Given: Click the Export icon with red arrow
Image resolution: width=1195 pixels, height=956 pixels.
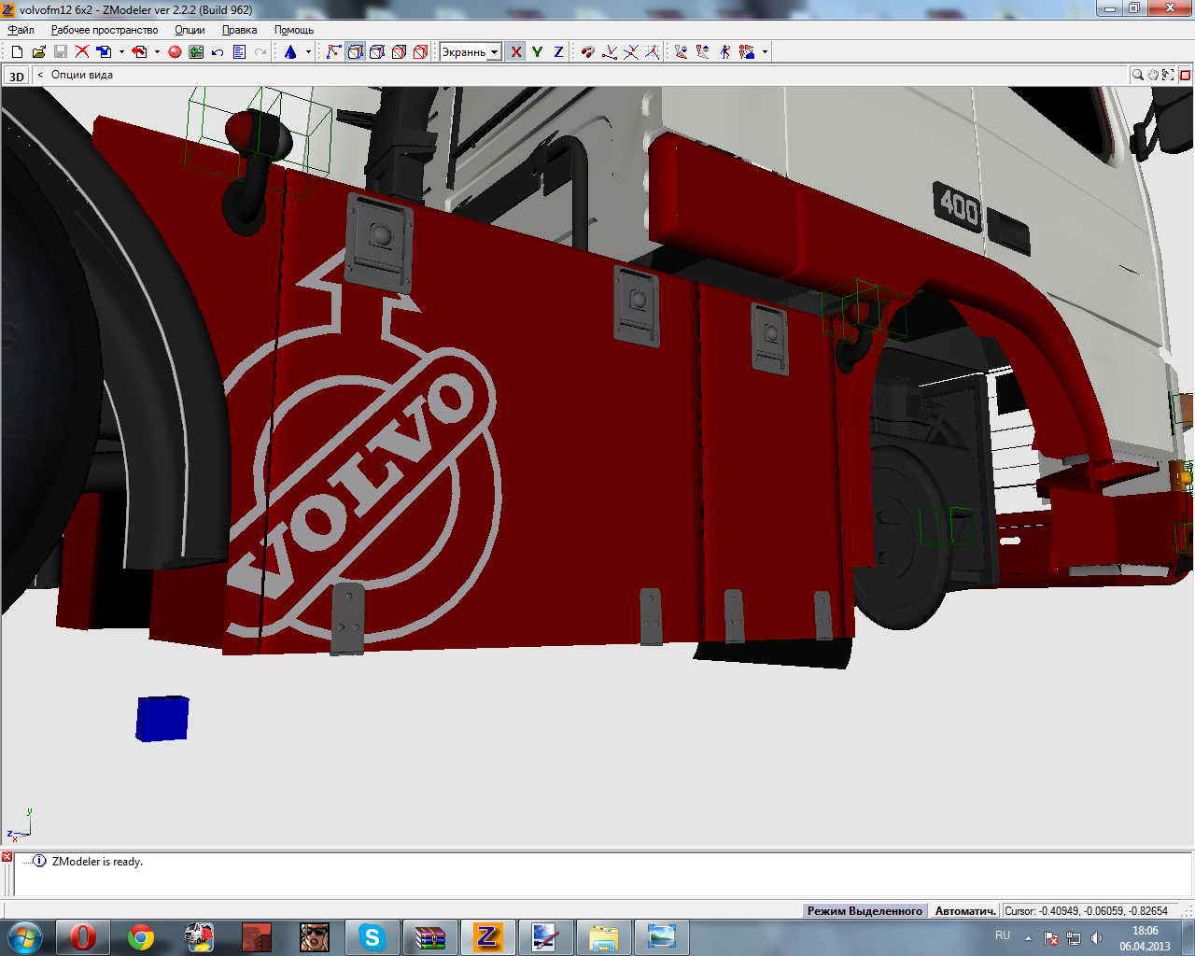Looking at the screenshot, I should click(x=140, y=52).
